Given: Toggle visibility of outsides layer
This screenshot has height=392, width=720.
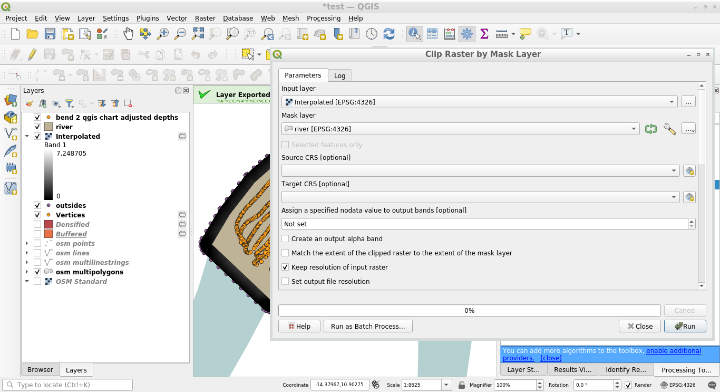Looking at the screenshot, I should click(37, 205).
